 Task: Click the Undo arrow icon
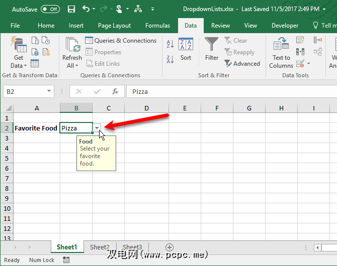[x=86, y=9]
